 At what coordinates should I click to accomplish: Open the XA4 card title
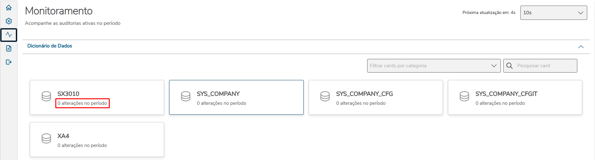63,136
